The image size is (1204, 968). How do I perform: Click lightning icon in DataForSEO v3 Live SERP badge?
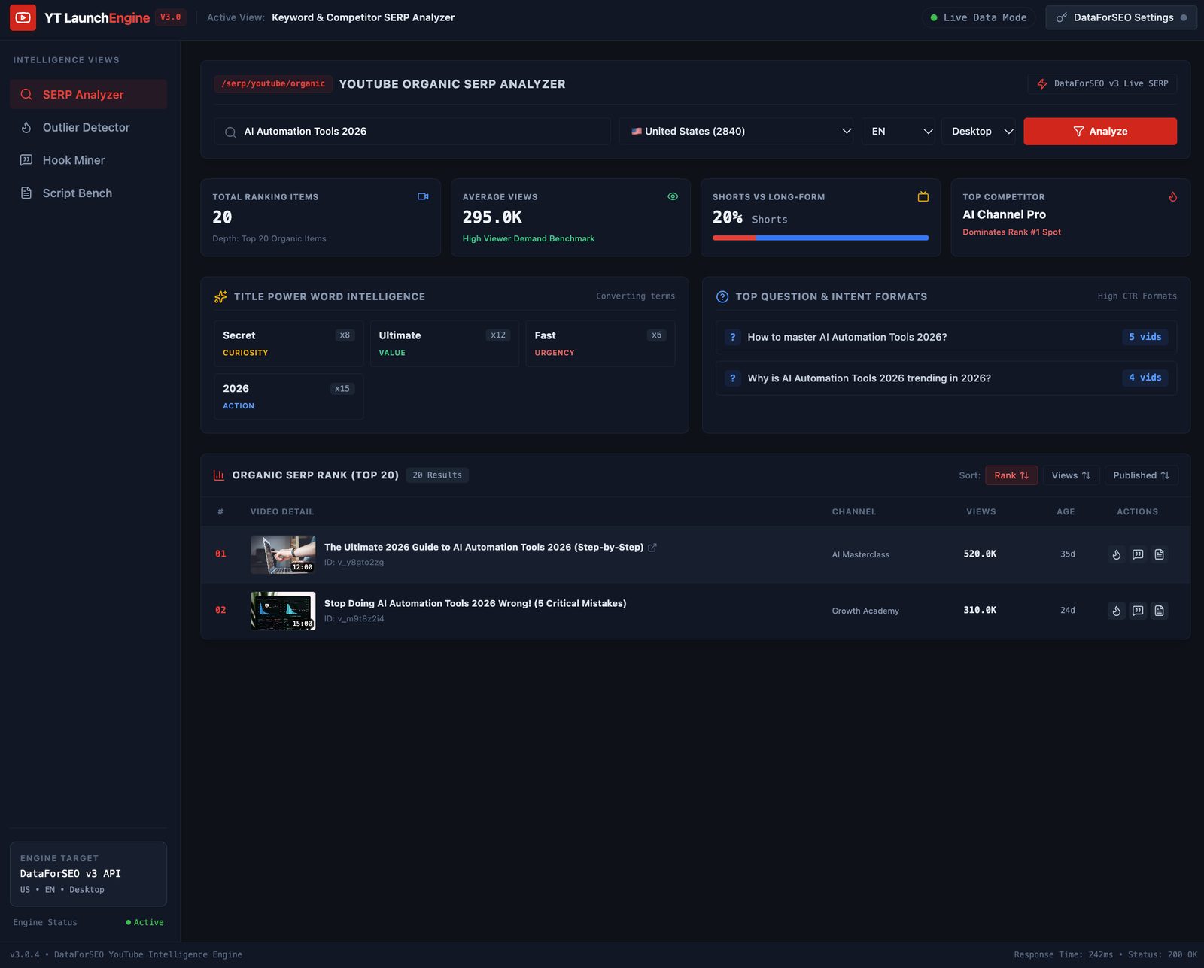pos(1042,84)
